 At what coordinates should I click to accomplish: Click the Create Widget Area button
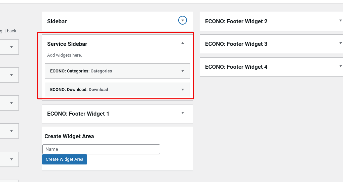pyautogui.click(x=65, y=159)
